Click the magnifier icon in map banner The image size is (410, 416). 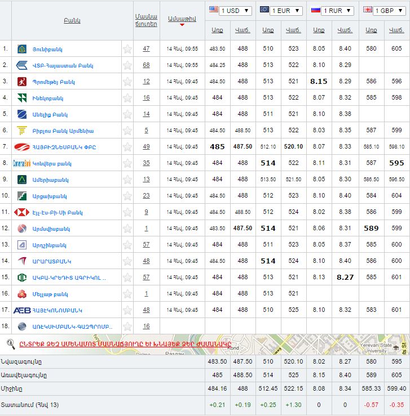(10, 343)
